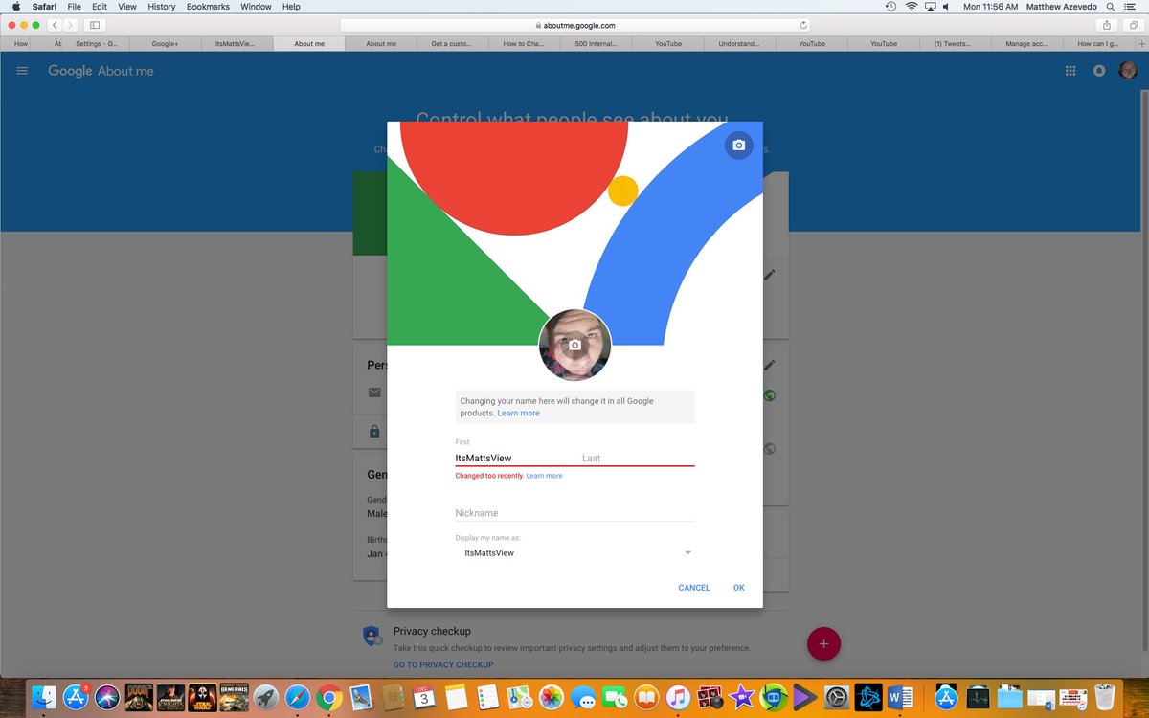Open Spotlight search in menu bar
The width and height of the screenshot is (1149, 718).
1111,7
